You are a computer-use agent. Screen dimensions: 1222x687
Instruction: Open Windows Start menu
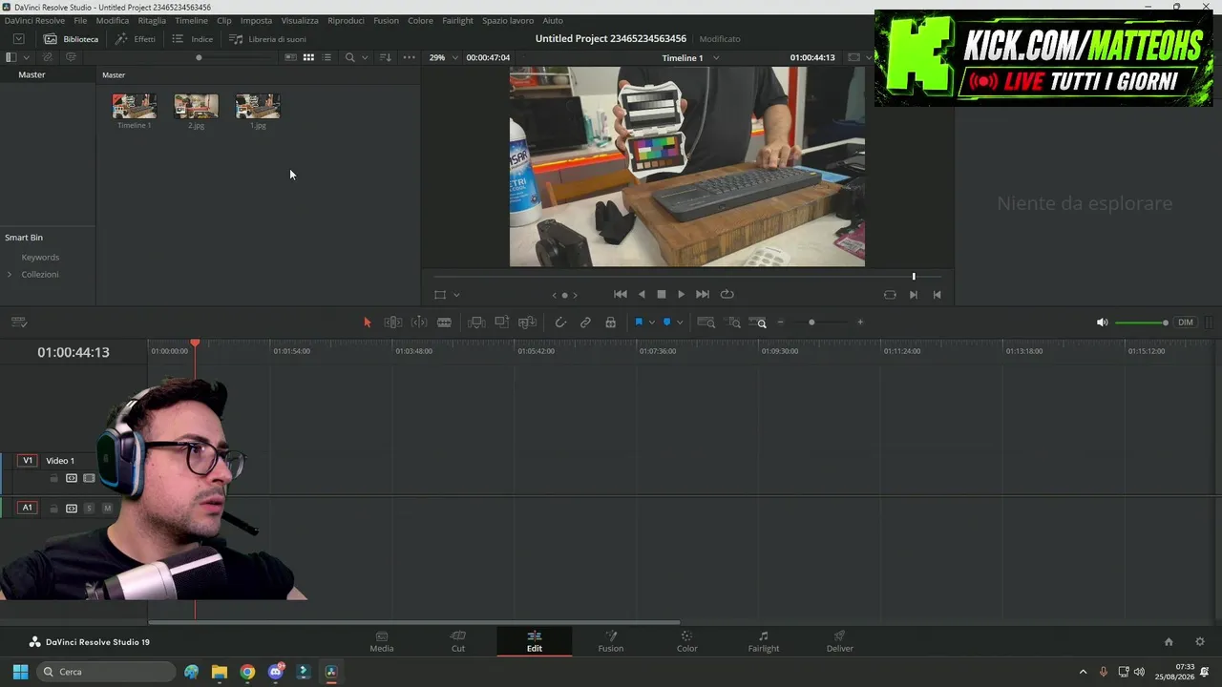coord(20,672)
